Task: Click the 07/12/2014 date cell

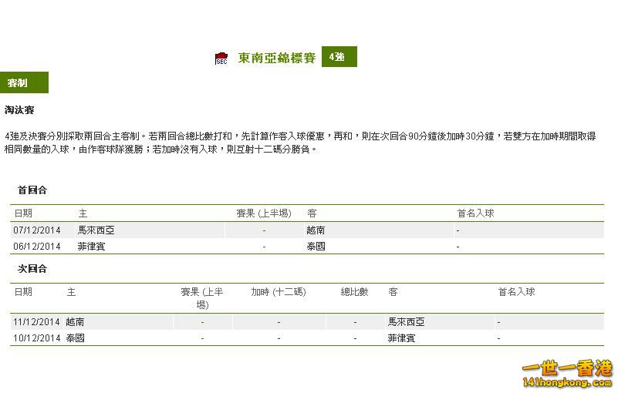Action: 37,230
